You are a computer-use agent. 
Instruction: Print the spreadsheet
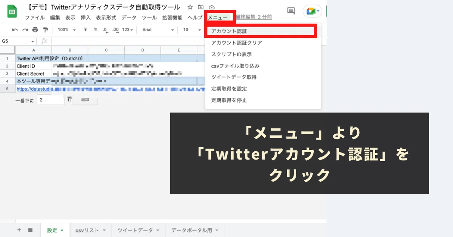(35, 30)
